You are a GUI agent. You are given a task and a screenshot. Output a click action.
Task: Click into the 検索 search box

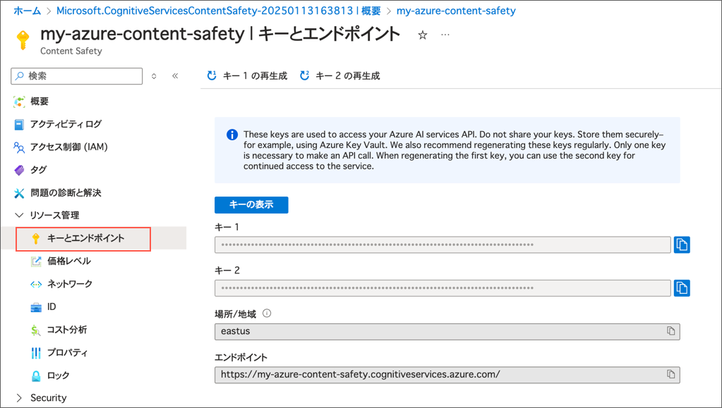coord(76,76)
